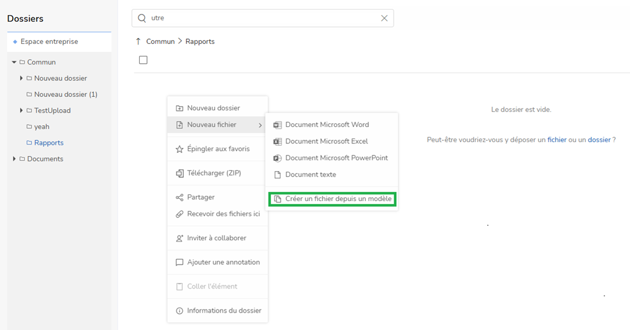
Task: Expand the Documents folder tree
Action: tap(14, 159)
